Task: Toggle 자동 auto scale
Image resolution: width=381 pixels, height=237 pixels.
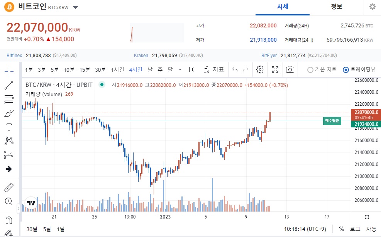Action: tap(371, 229)
